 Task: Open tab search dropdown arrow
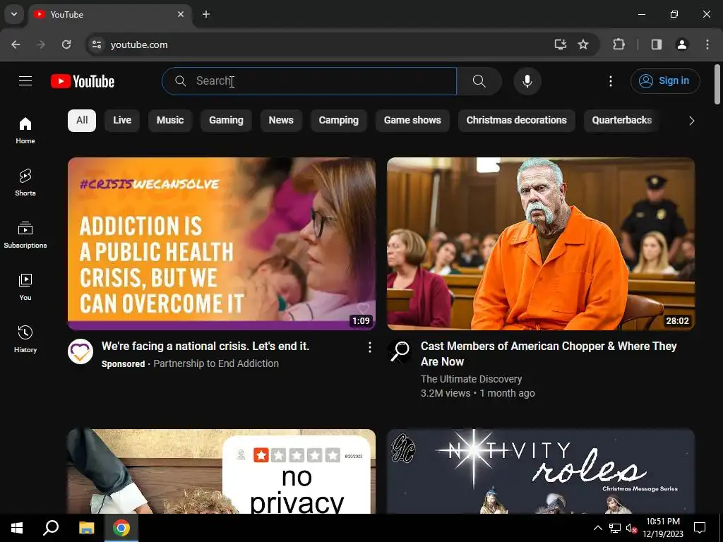pyautogui.click(x=14, y=14)
